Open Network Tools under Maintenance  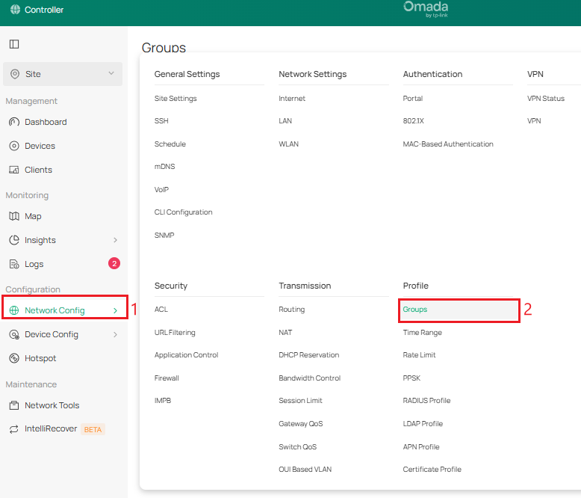pos(52,405)
